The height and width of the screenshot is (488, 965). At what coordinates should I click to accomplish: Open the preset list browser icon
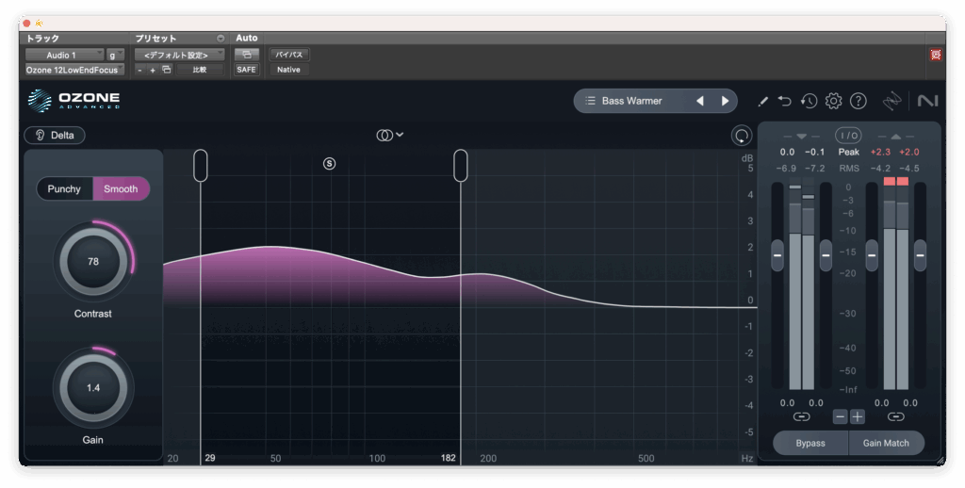point(590,101)
